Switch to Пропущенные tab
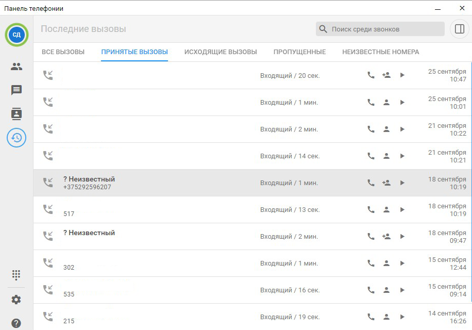This screenshot has width=472, height=330. (x=299, y=52)
